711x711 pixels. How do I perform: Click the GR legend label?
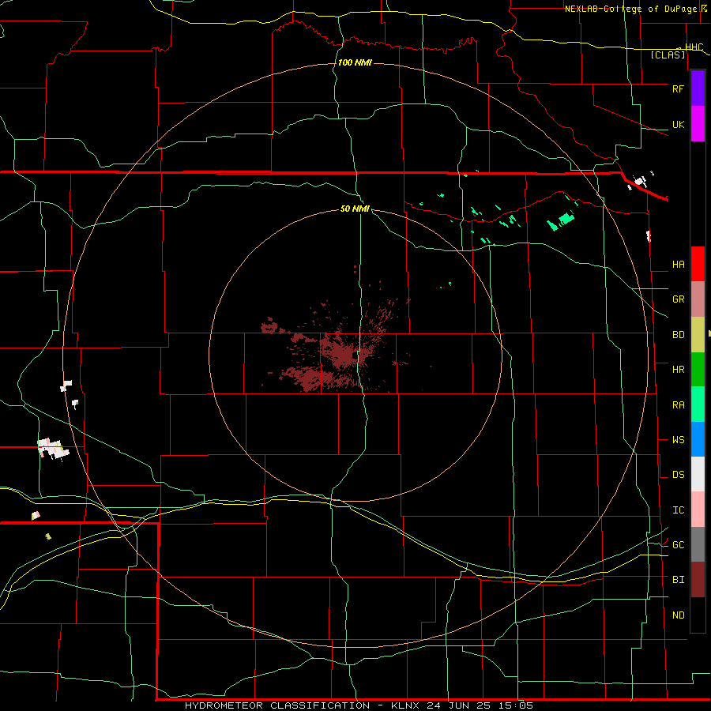[678, 299]
